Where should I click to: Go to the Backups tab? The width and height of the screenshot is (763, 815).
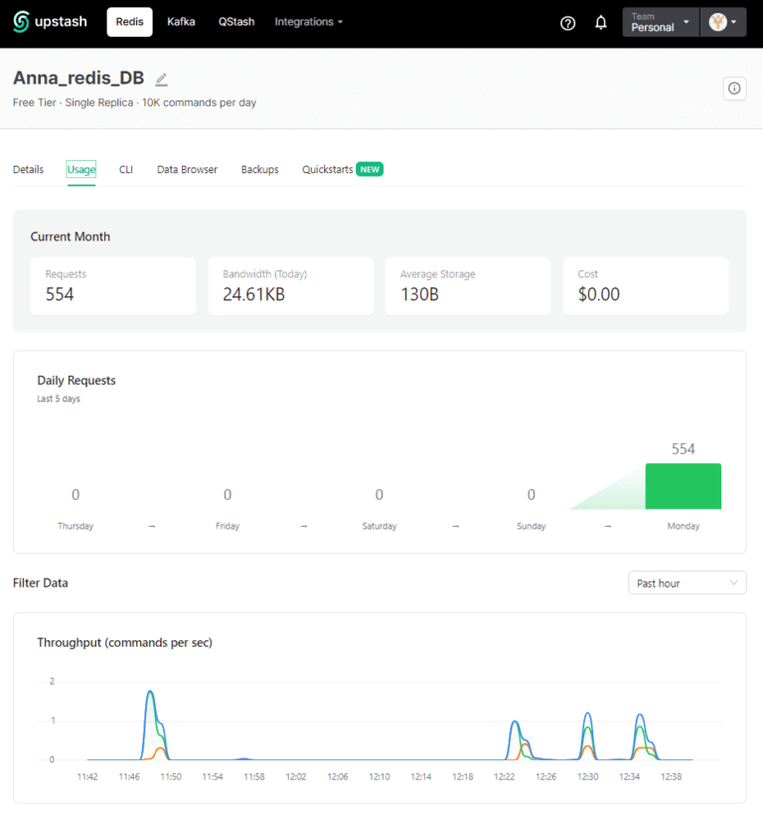259,170
